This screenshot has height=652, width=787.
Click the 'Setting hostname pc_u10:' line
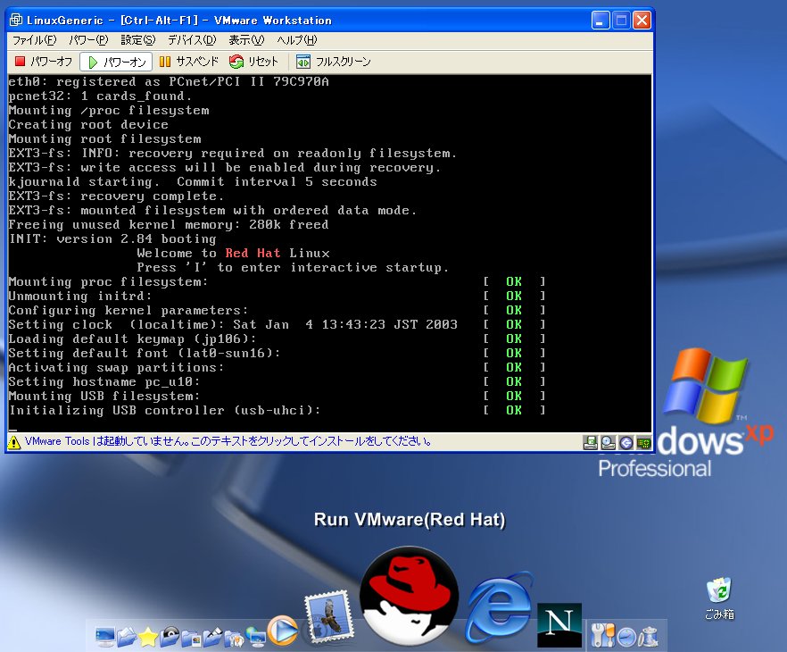(x=104, y=381)
